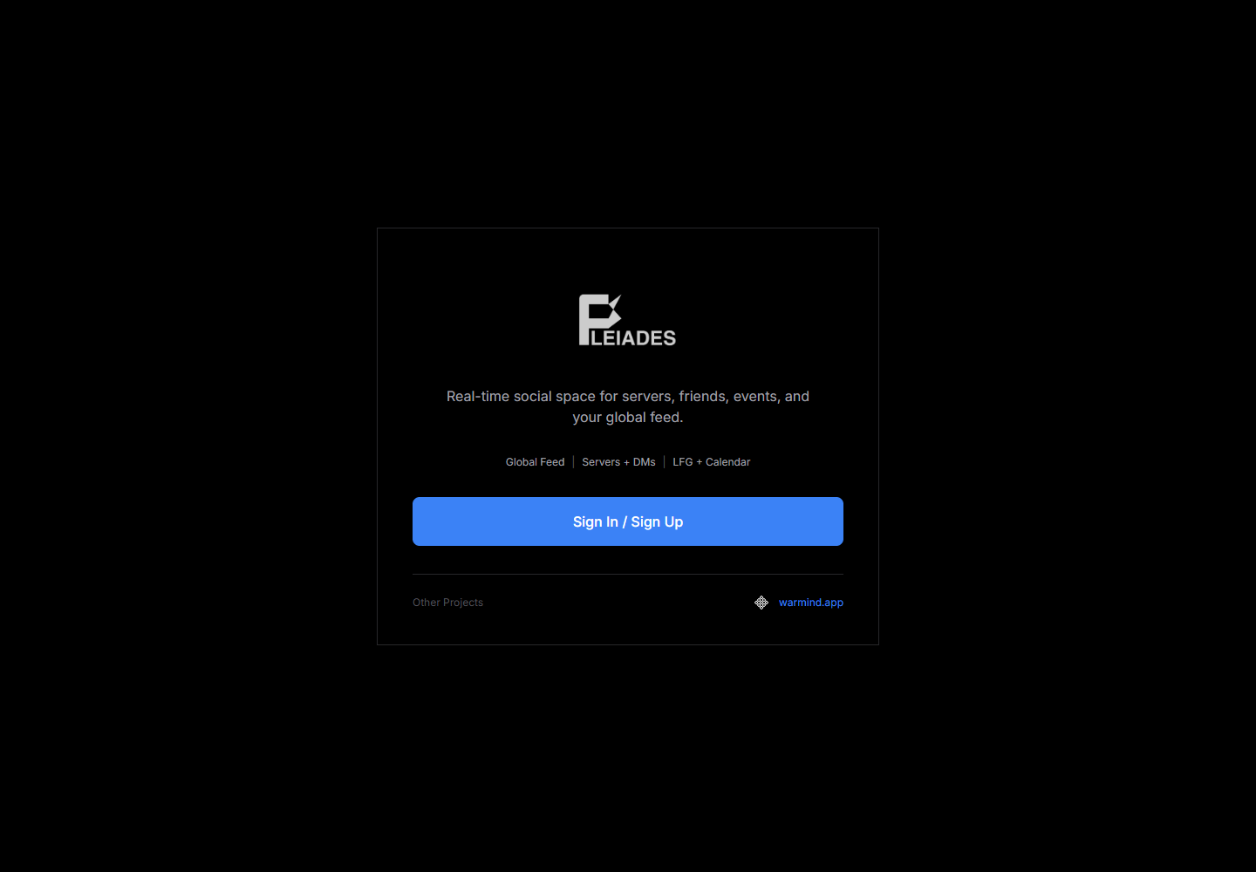Click the LEIADES wordmark text
Screen dimensions: 1256x872
(634, 338)
